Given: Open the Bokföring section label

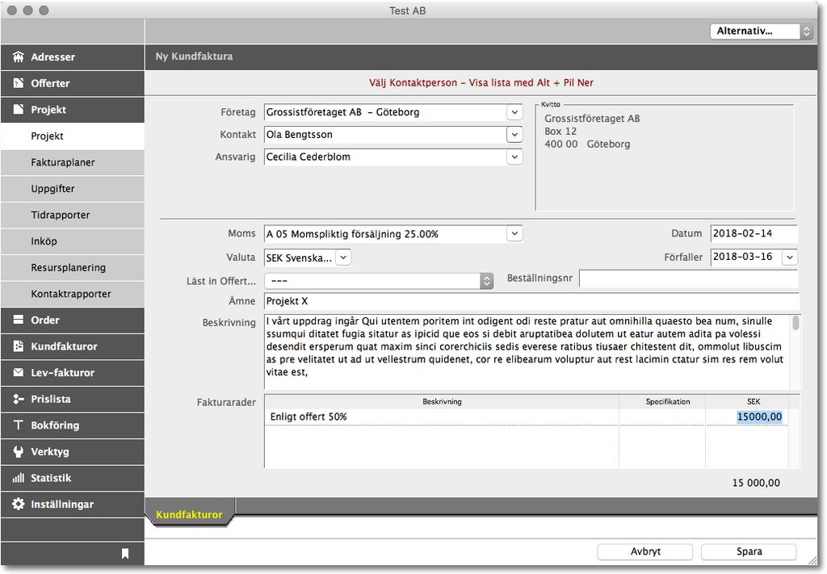Looking at the screenshot, I should pos(55,425).
